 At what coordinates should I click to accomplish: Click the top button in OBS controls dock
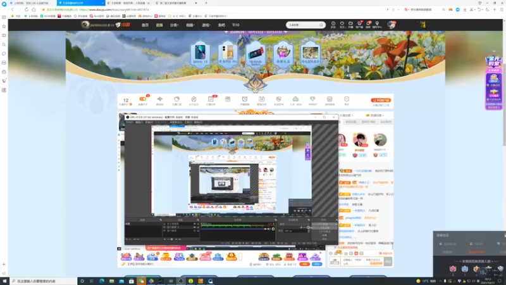tap(324, 224)
